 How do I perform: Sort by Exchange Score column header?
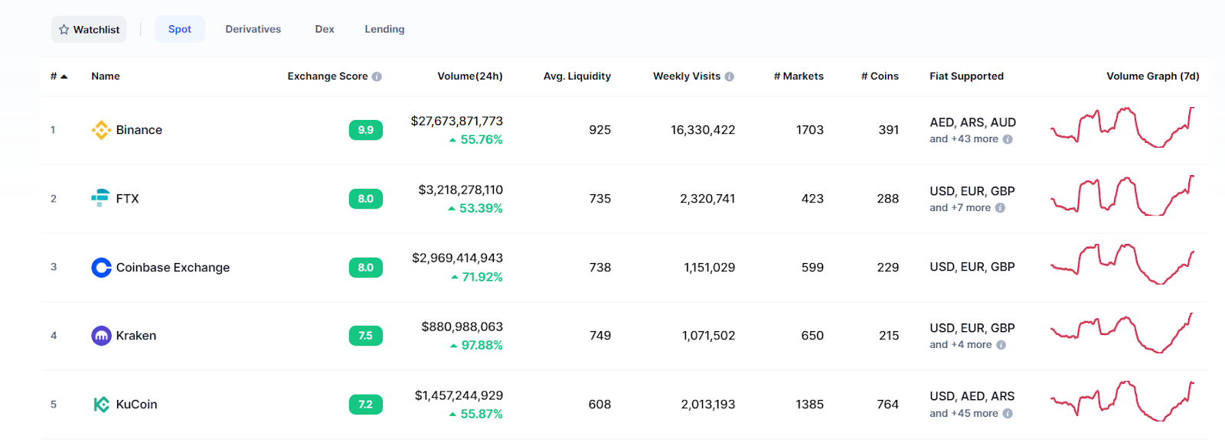click(x=328, y=76)
